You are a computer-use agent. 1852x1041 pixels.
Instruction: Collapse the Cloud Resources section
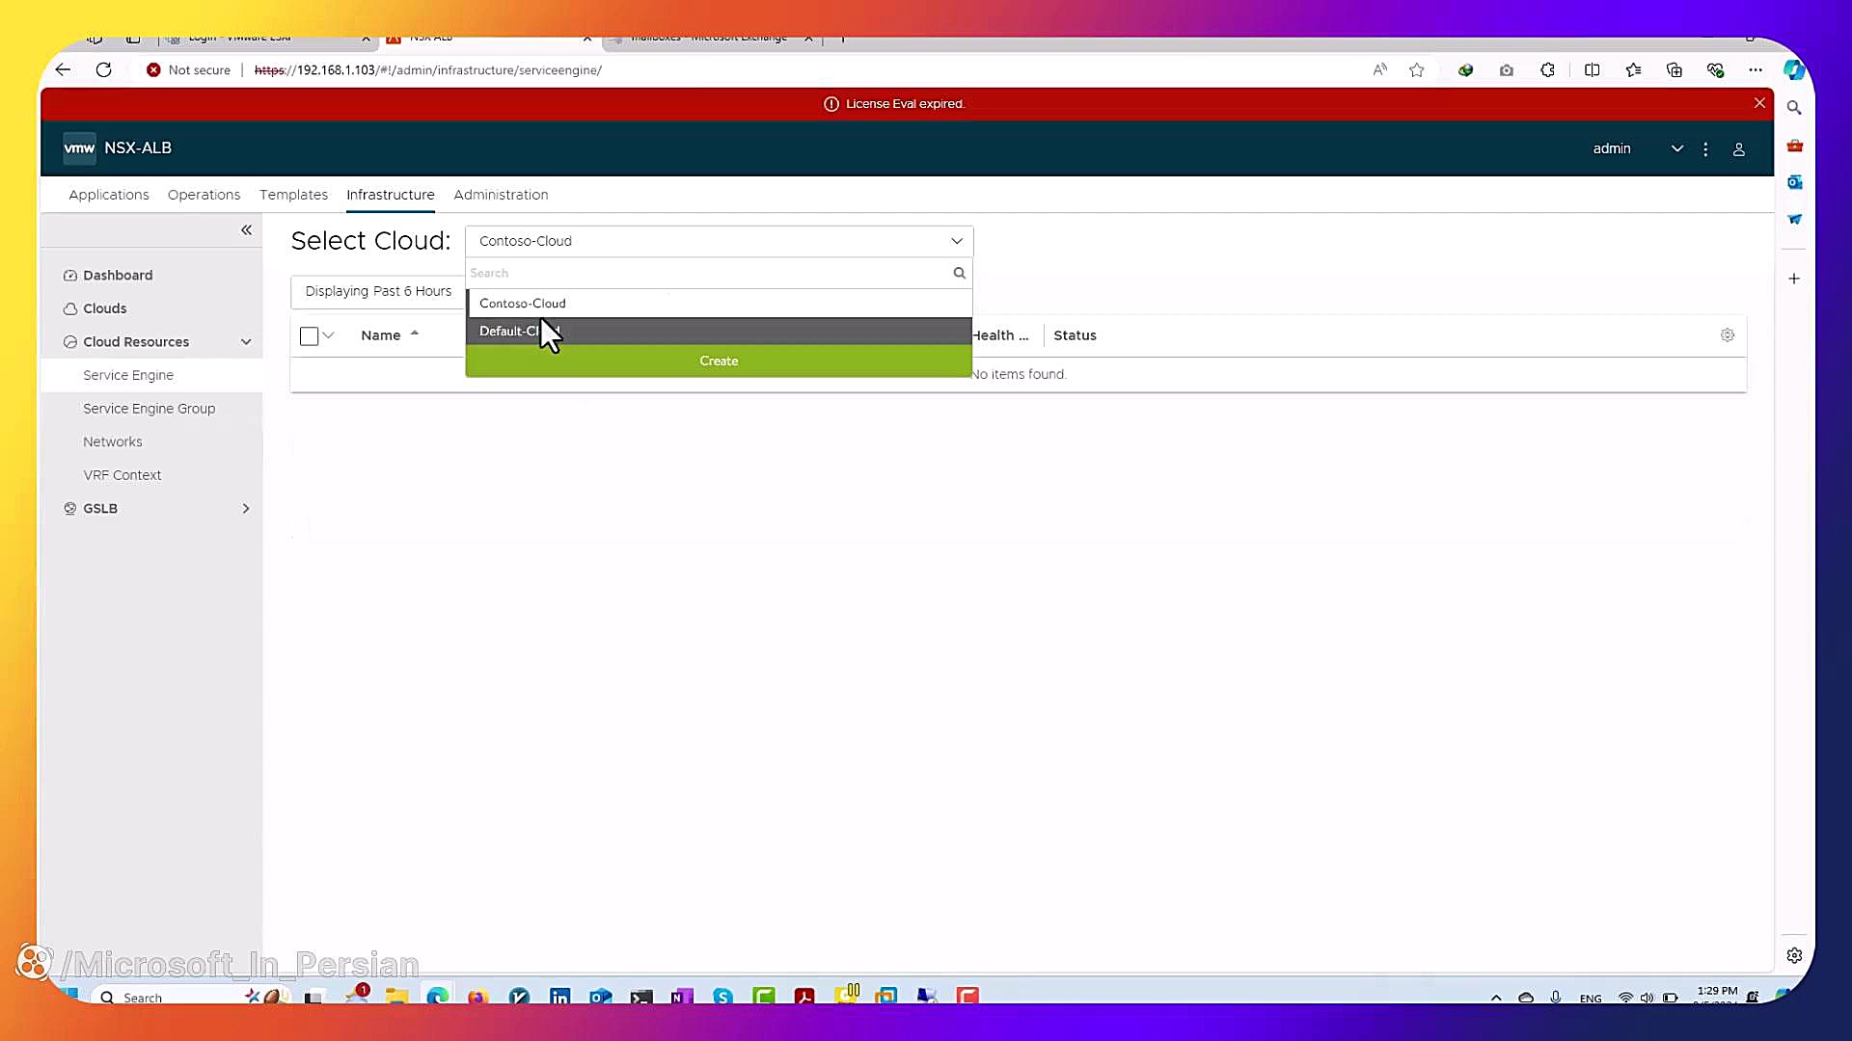[246, 342]
